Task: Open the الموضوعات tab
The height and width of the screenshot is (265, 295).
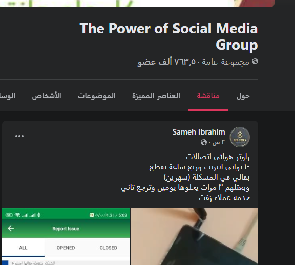Action: (x=97, y=96)
